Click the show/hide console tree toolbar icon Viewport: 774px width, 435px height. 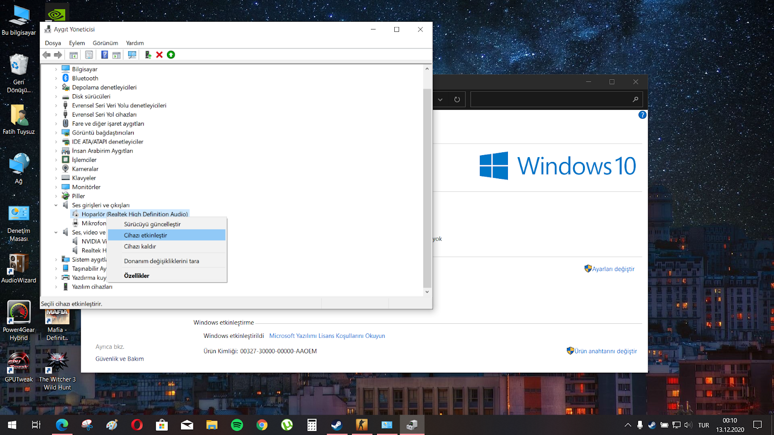(x=74, y=55)
